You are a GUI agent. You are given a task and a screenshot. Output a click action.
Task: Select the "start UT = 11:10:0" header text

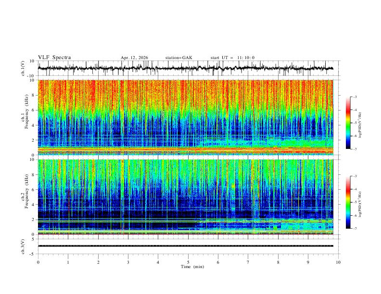click(232, 58)
